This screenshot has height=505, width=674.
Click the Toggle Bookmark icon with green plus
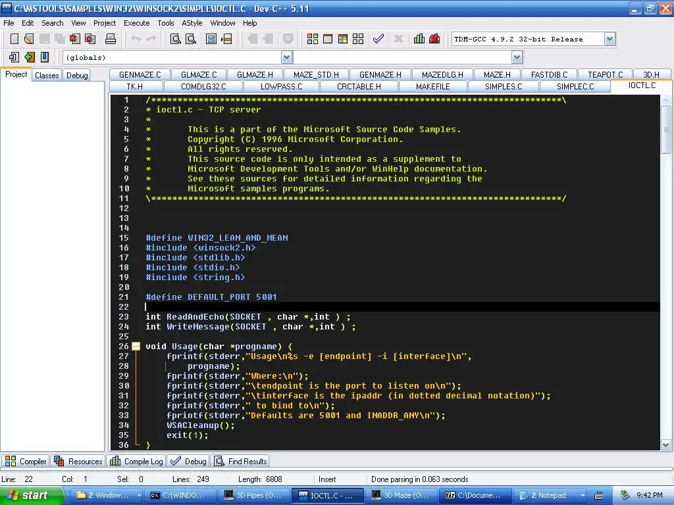coord(29,57)
